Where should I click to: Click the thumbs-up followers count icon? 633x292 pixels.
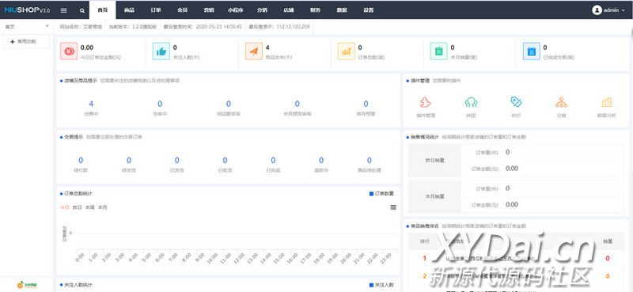161,51
